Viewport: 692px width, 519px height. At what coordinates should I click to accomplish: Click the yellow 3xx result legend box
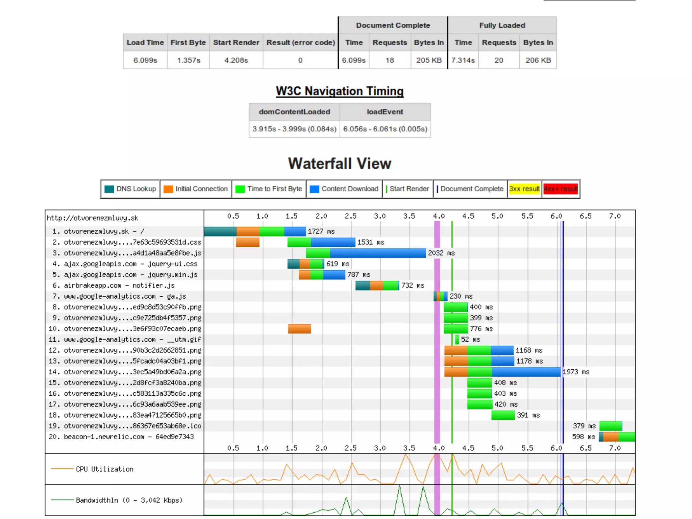[x=524, y=189]
